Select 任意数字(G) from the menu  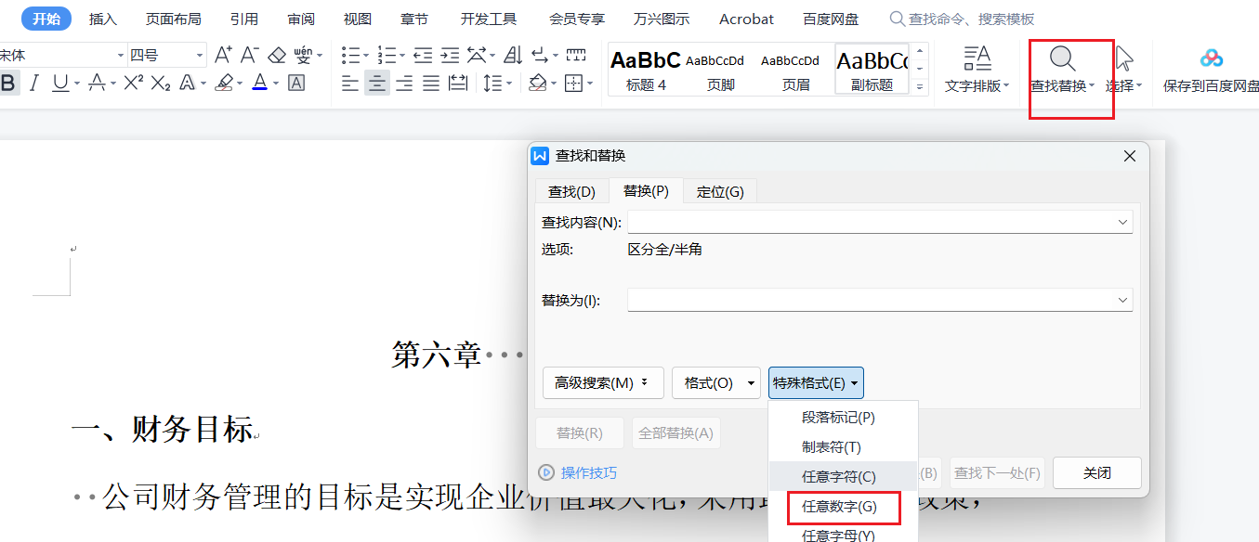[839, 507]
